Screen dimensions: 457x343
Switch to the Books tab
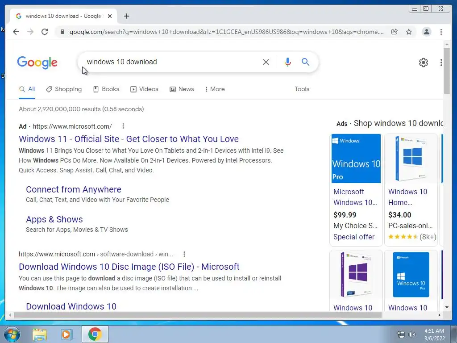(x=106, y=89)
